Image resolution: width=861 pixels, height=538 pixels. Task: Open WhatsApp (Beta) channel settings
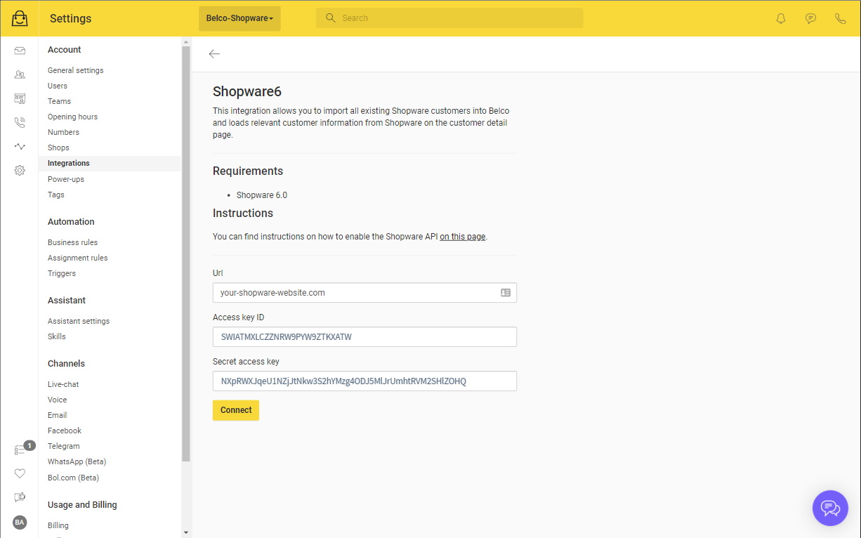(77, 461)
